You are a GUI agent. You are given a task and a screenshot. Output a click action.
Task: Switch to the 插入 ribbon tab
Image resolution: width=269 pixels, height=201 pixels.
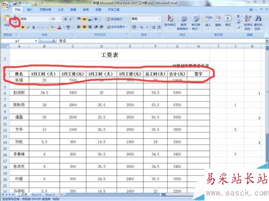[x=30, y=10]
